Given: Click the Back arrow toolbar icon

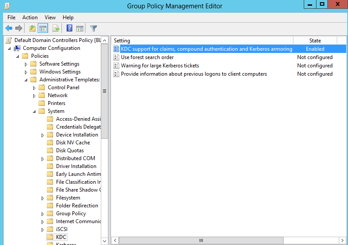Looking at the screenshot, I should (x=9, y=28).
